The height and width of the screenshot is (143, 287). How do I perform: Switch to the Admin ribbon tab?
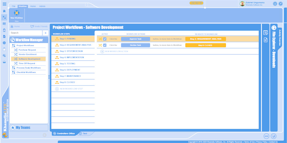point(42,6)
